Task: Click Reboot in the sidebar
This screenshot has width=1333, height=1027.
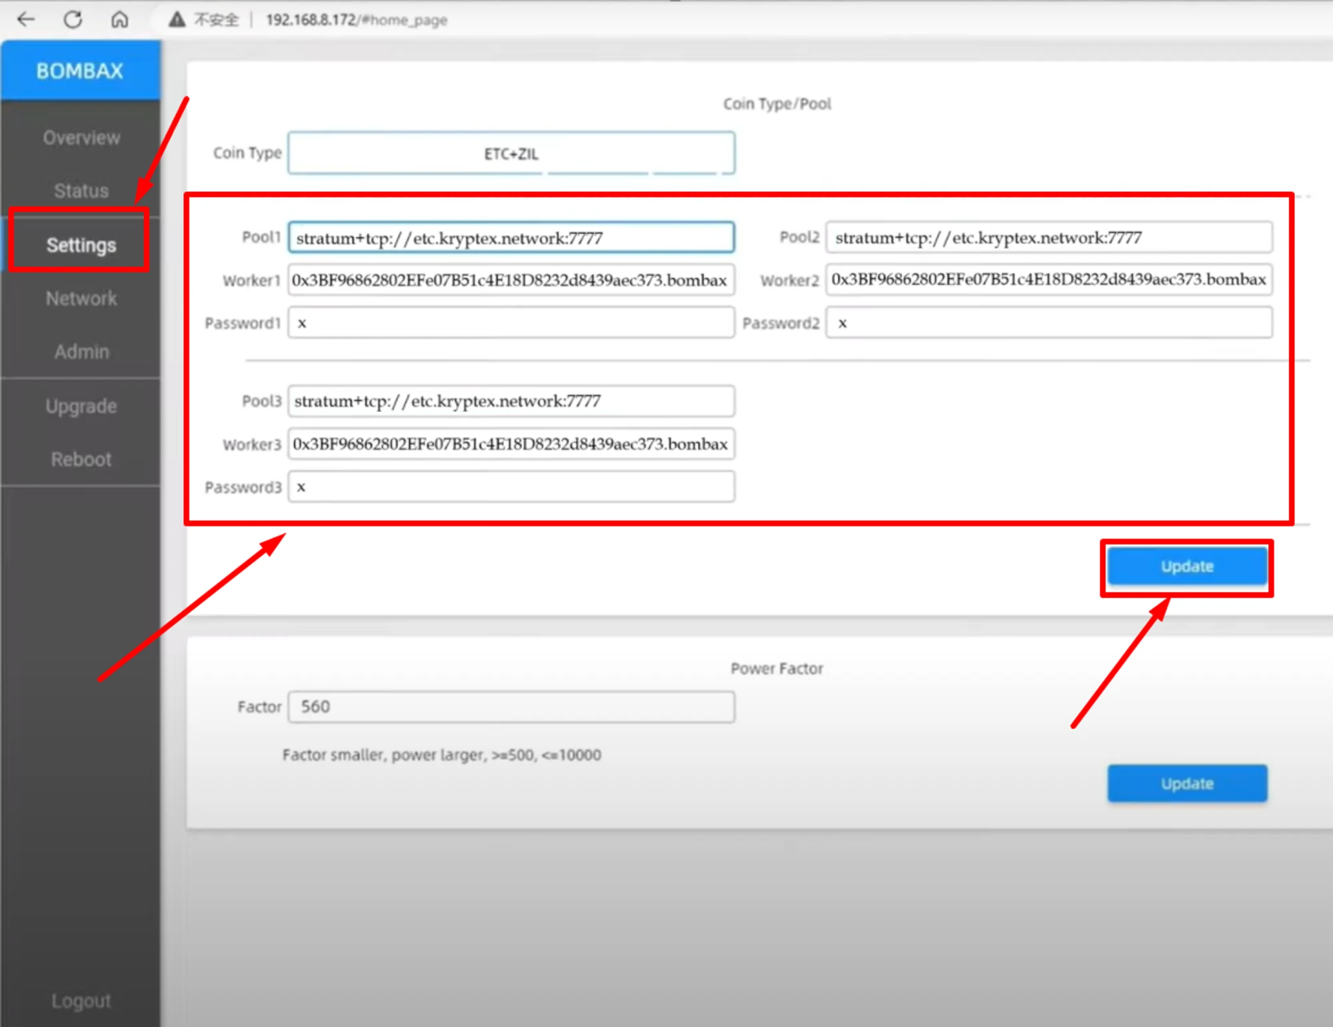Action: click(81, 460)
